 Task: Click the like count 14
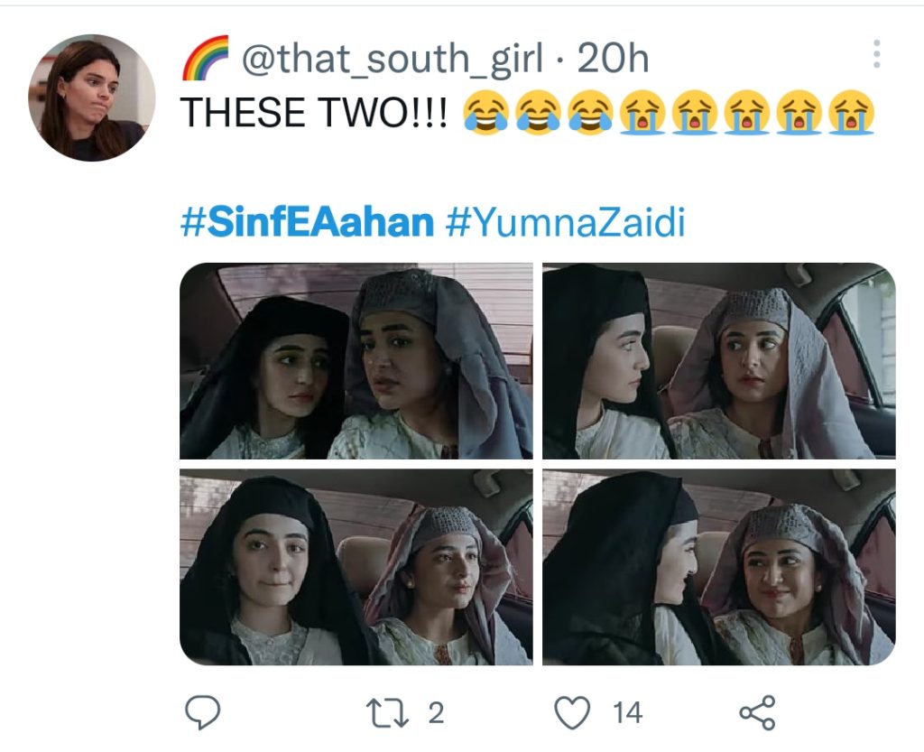(627, 713)
